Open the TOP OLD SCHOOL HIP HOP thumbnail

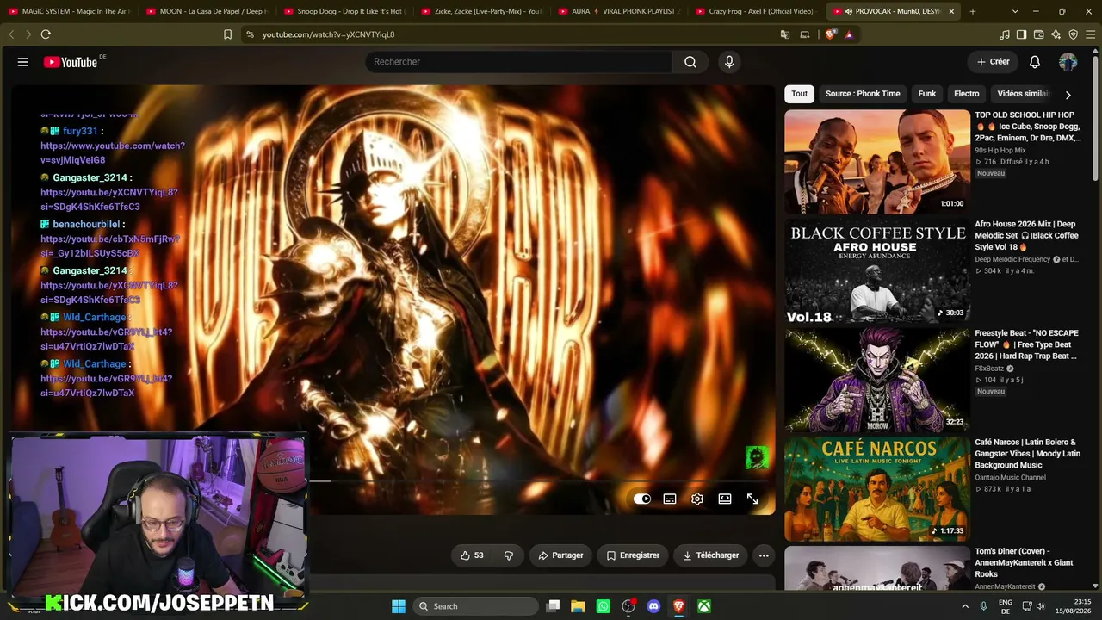pyautogui.click(x=876, y=162)
